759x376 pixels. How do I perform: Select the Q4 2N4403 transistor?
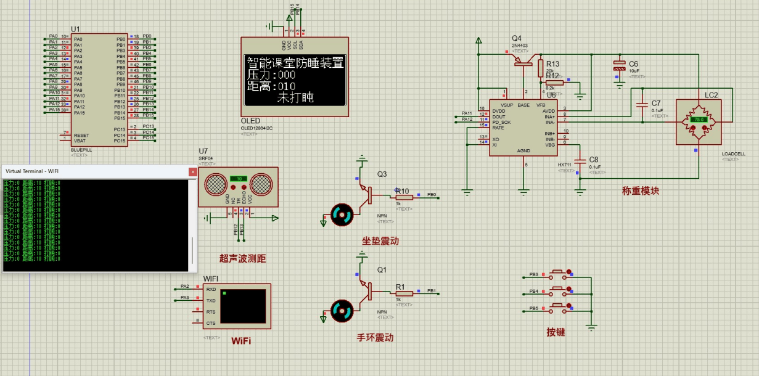[524, 60]
